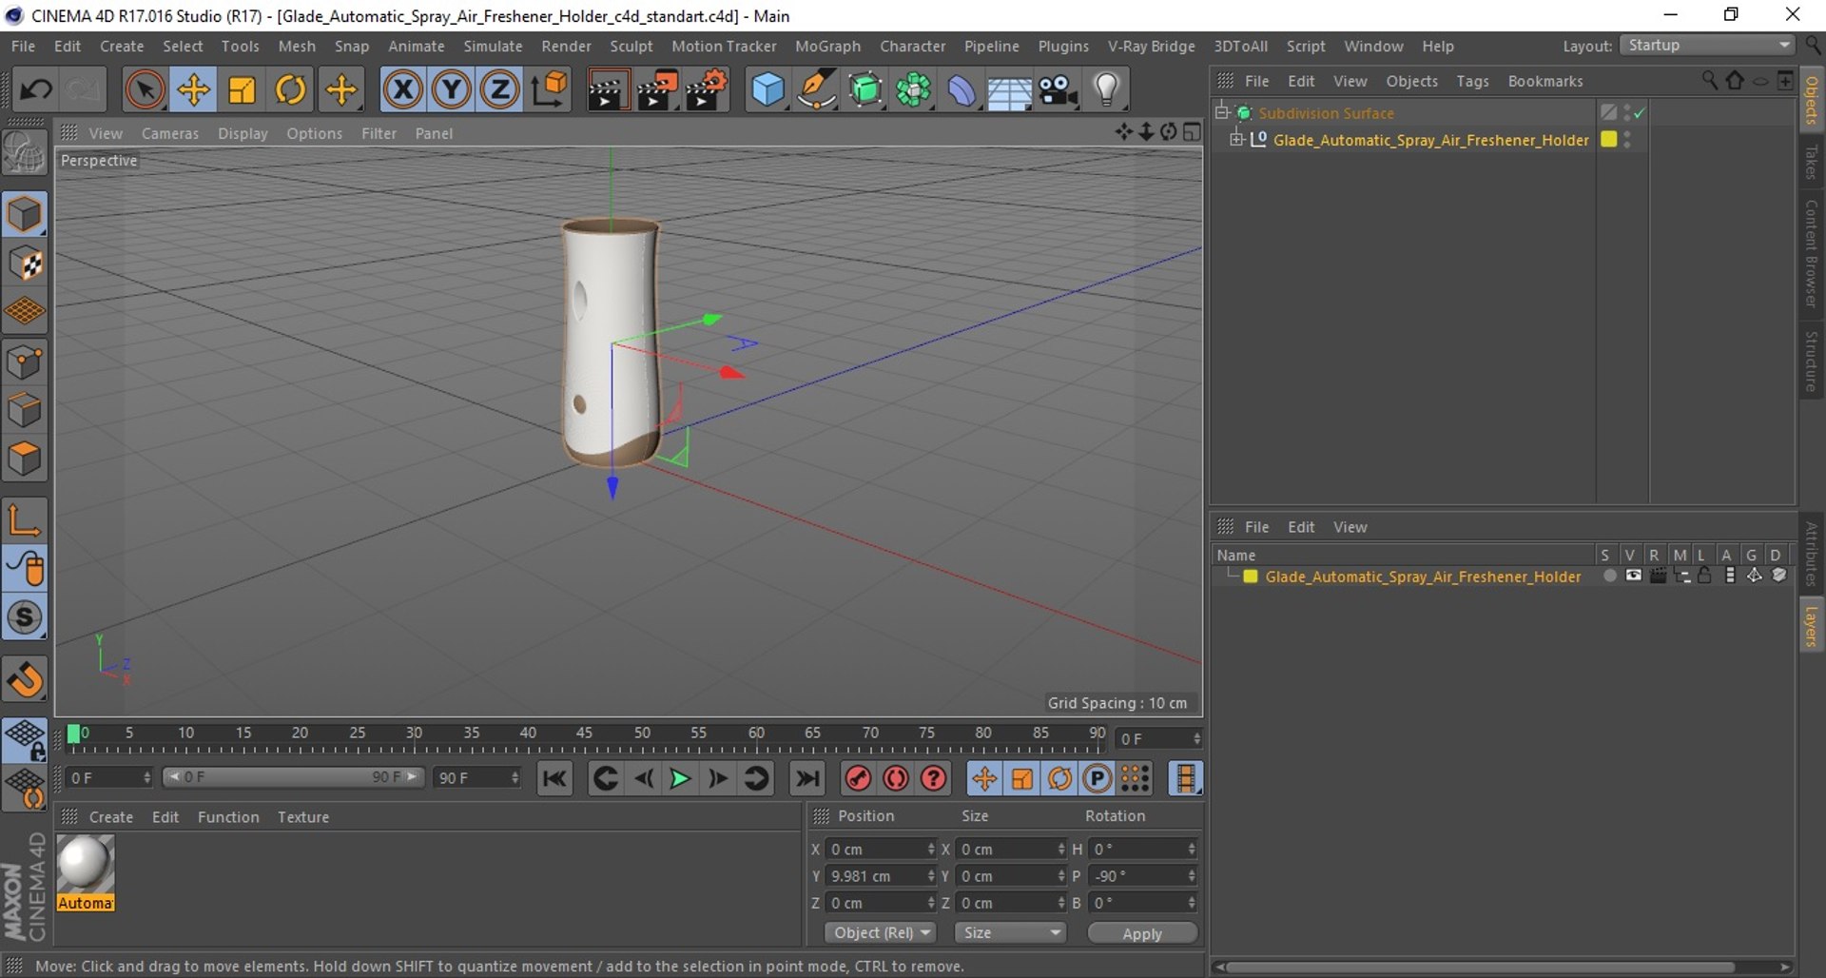
Task: Toggle the Z axis lock
Action: [x=499, y=90]
